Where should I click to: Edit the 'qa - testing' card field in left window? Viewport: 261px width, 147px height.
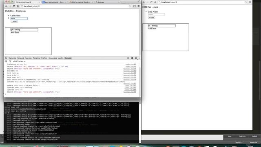(24, 30)
